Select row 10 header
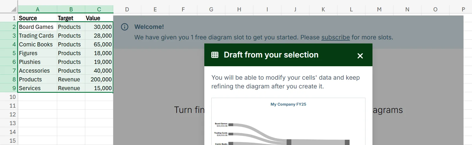The width and height of the screenshot is (472, 145). point(9,97)
